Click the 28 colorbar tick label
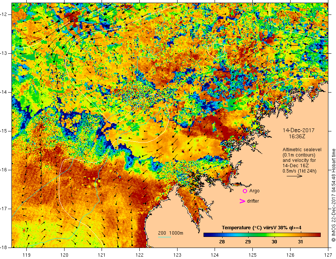 coord(222,242)
